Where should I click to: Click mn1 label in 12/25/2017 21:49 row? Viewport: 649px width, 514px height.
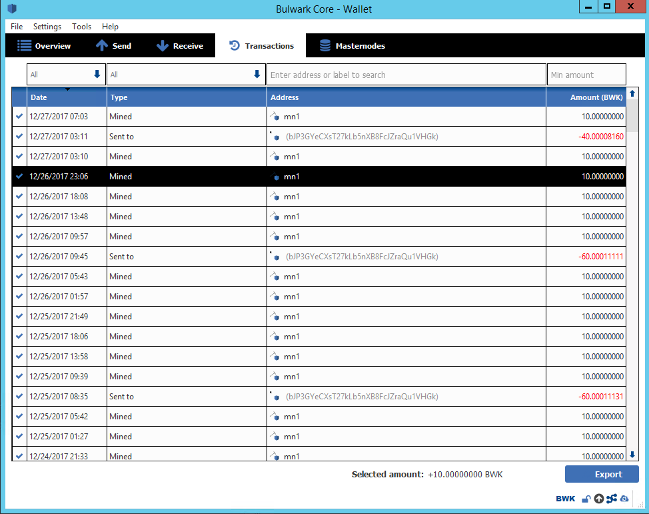point(291,317)
